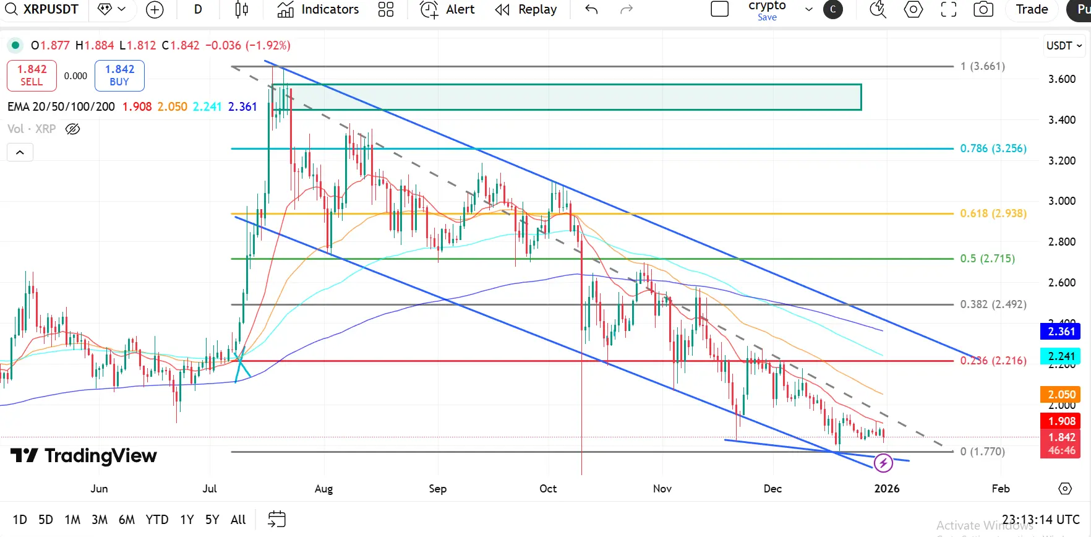Open timezone menu at 23:13:14 UTC

[1041, 520]
